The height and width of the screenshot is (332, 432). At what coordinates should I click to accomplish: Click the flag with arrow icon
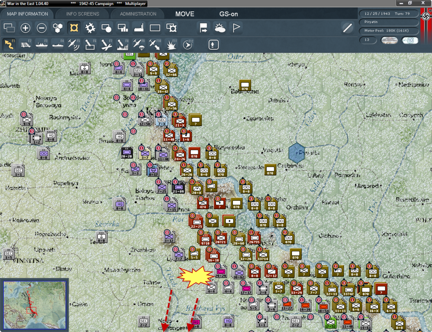[204, 28]
